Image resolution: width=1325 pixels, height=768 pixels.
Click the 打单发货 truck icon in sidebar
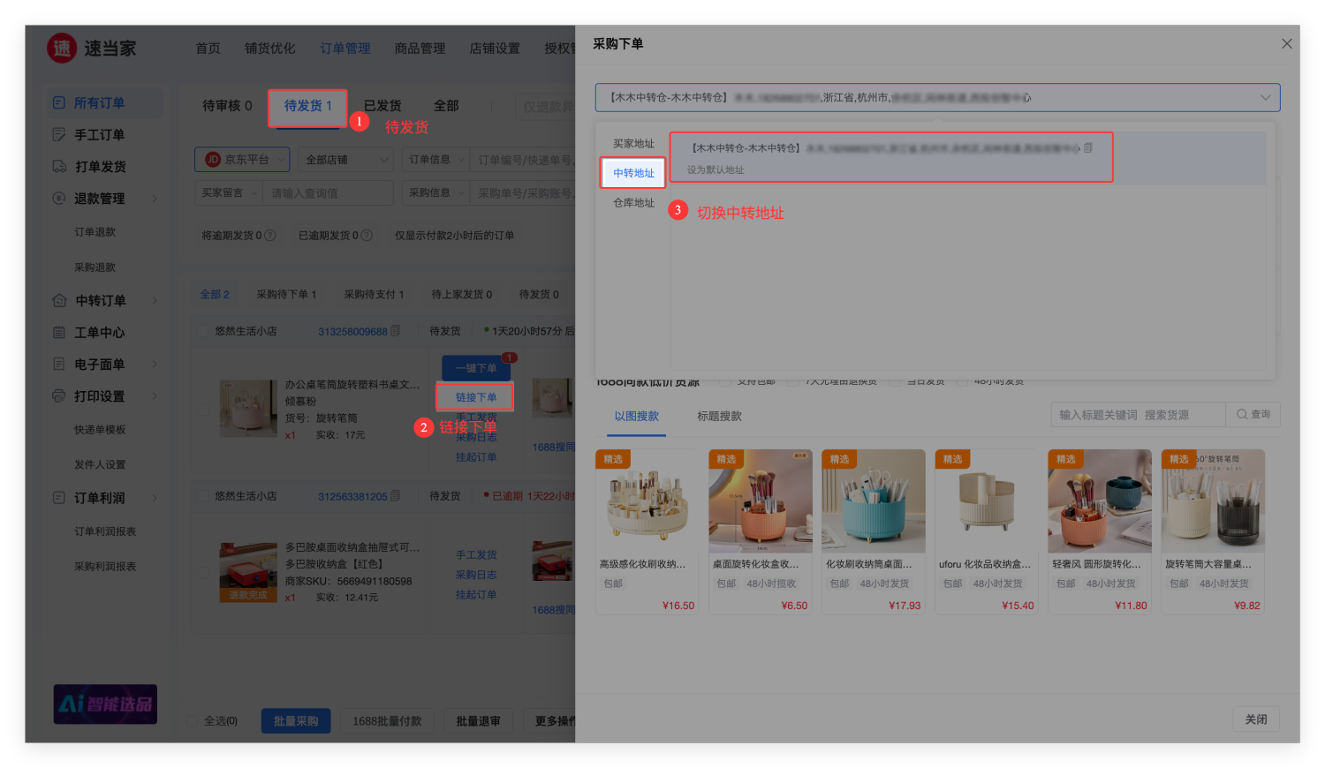tap(59, 167)
